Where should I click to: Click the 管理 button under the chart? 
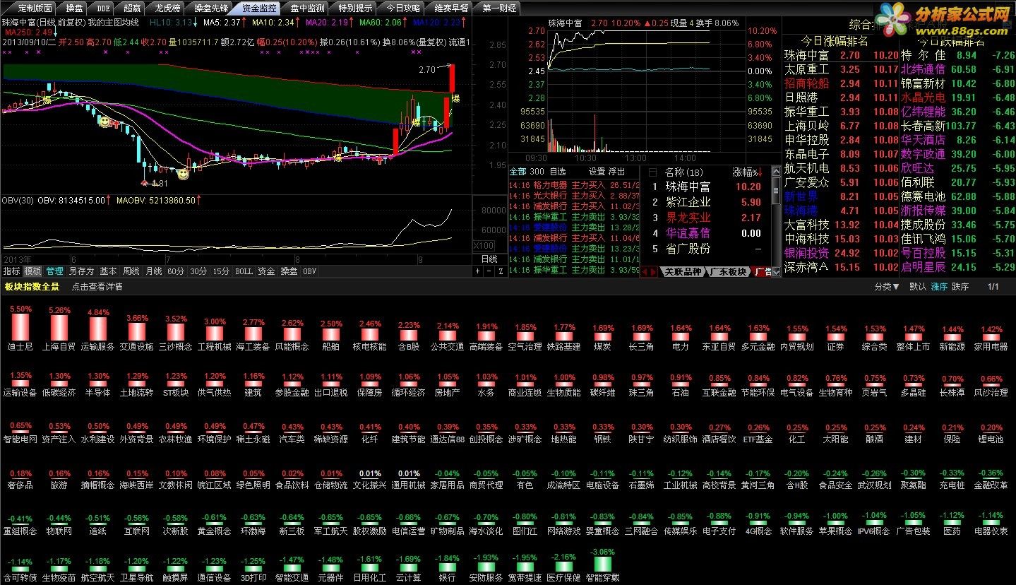point(54,271)
